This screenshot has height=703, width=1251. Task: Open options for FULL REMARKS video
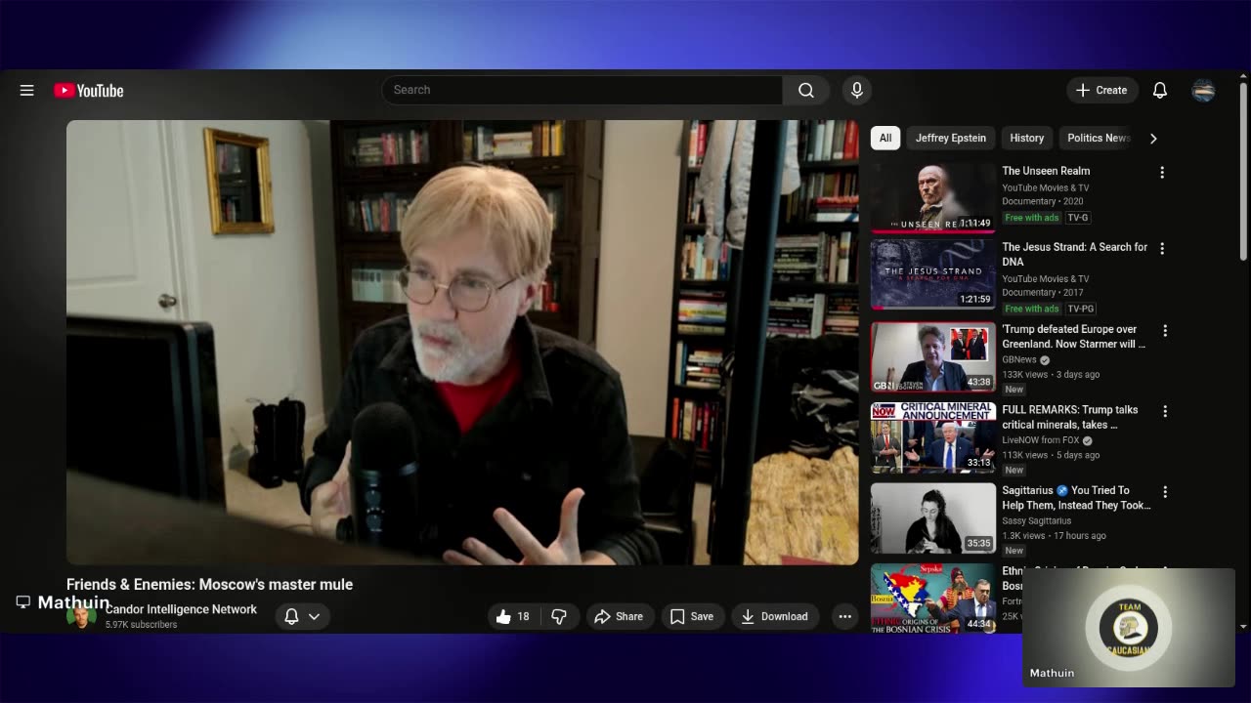[1164, 412]
